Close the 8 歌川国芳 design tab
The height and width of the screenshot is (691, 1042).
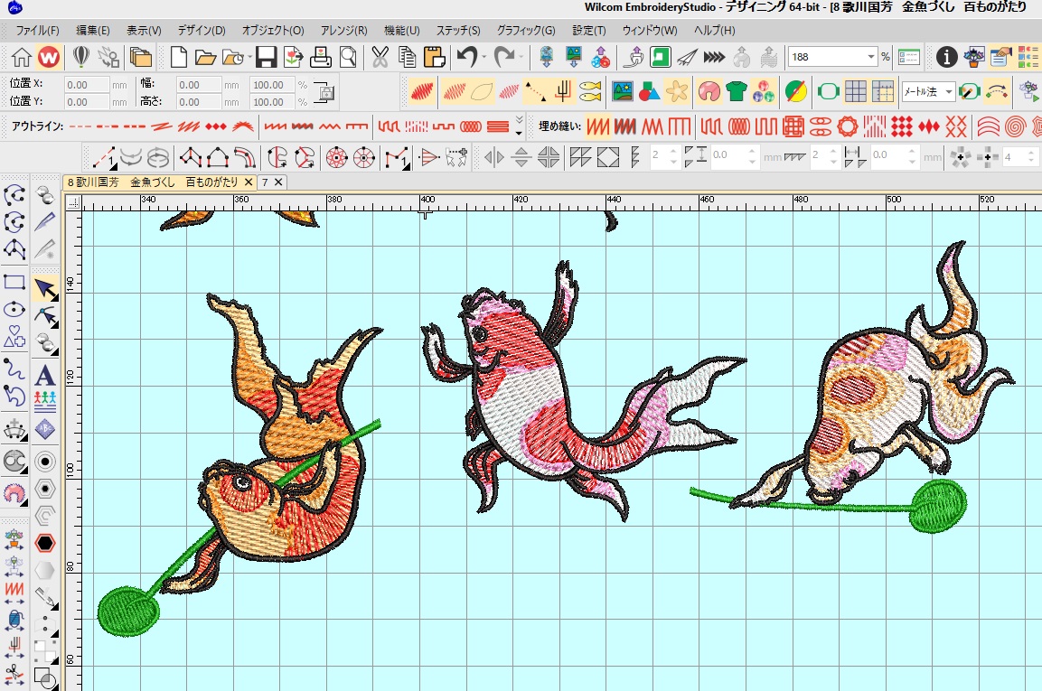249,182
